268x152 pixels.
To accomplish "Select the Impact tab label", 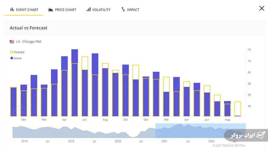I will 133,10.
